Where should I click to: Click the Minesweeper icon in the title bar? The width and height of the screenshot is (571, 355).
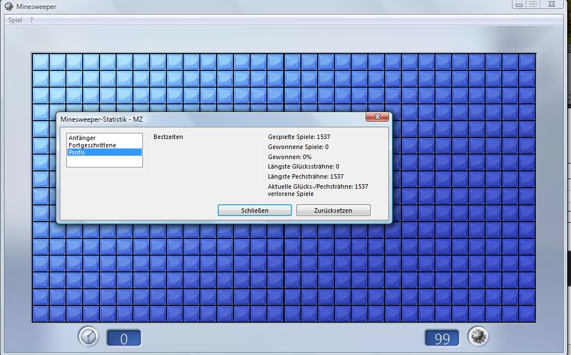click(8, 7)
